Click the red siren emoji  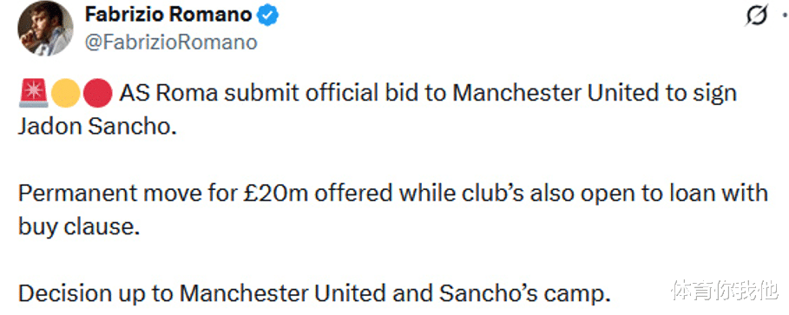[33, 94]
